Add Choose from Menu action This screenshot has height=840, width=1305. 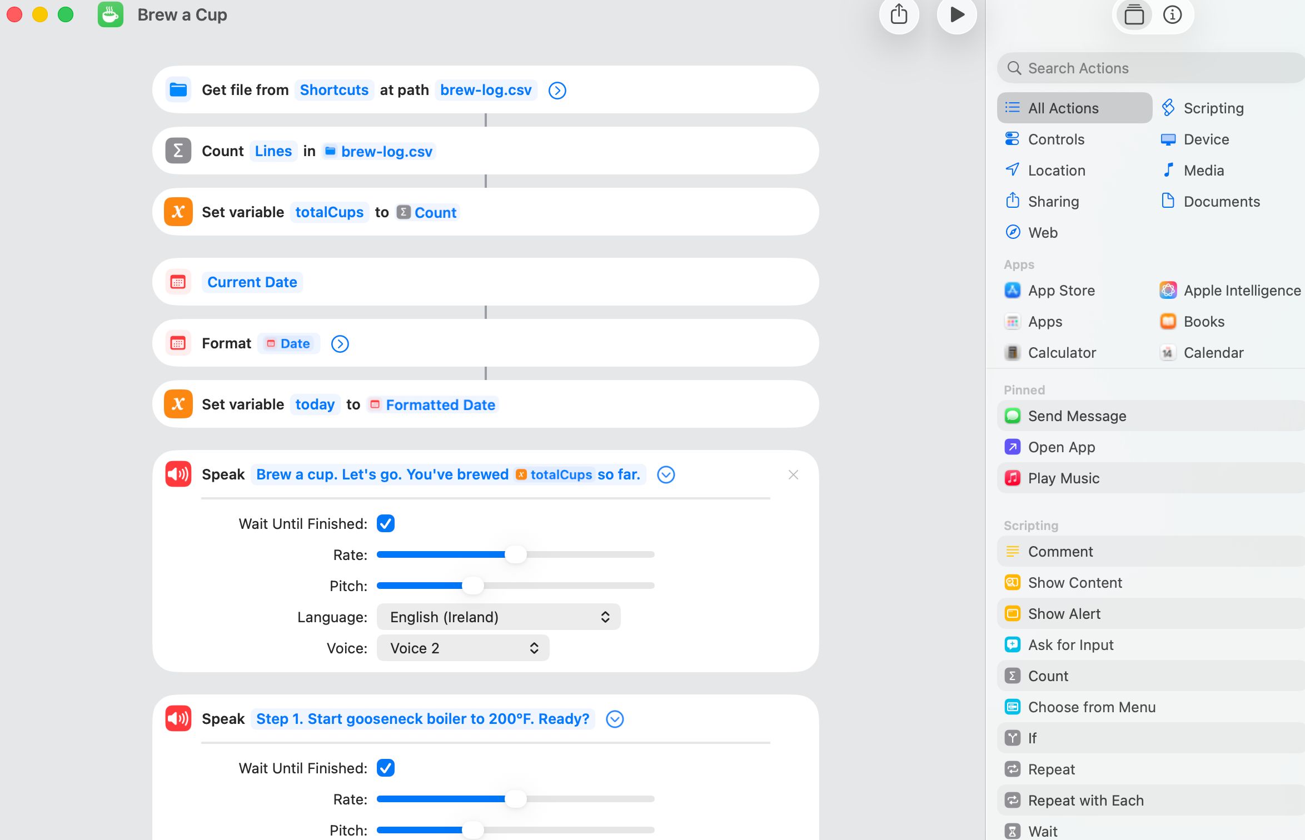pyautogui.click(x=1150, y=707)
